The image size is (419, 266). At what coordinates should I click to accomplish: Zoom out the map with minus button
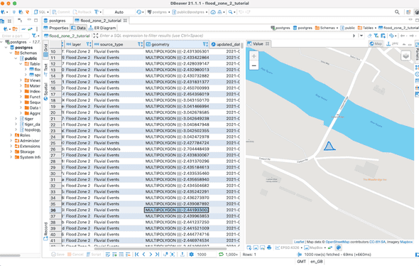254,65
